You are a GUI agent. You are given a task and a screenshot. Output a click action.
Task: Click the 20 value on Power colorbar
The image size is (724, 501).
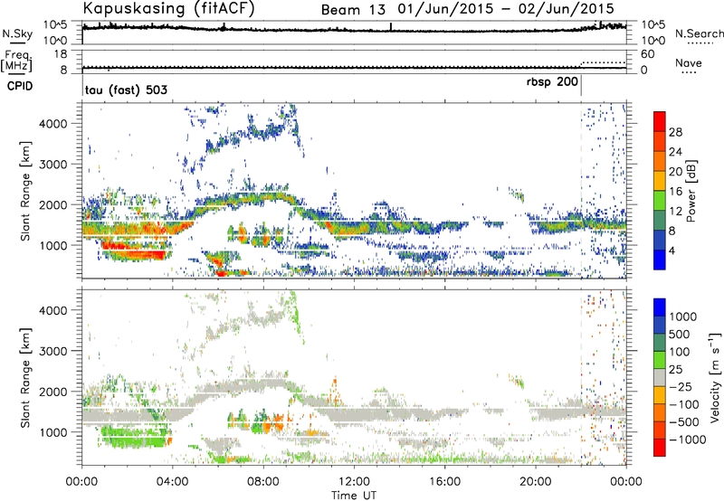coord(675,172)
